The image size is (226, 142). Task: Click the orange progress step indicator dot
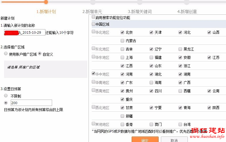(46, 2)
